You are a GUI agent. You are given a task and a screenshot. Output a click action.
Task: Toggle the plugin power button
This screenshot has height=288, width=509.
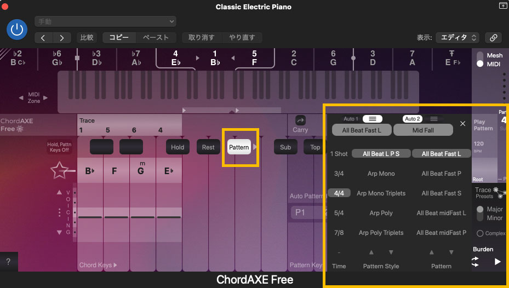click(x=17, y=30)
